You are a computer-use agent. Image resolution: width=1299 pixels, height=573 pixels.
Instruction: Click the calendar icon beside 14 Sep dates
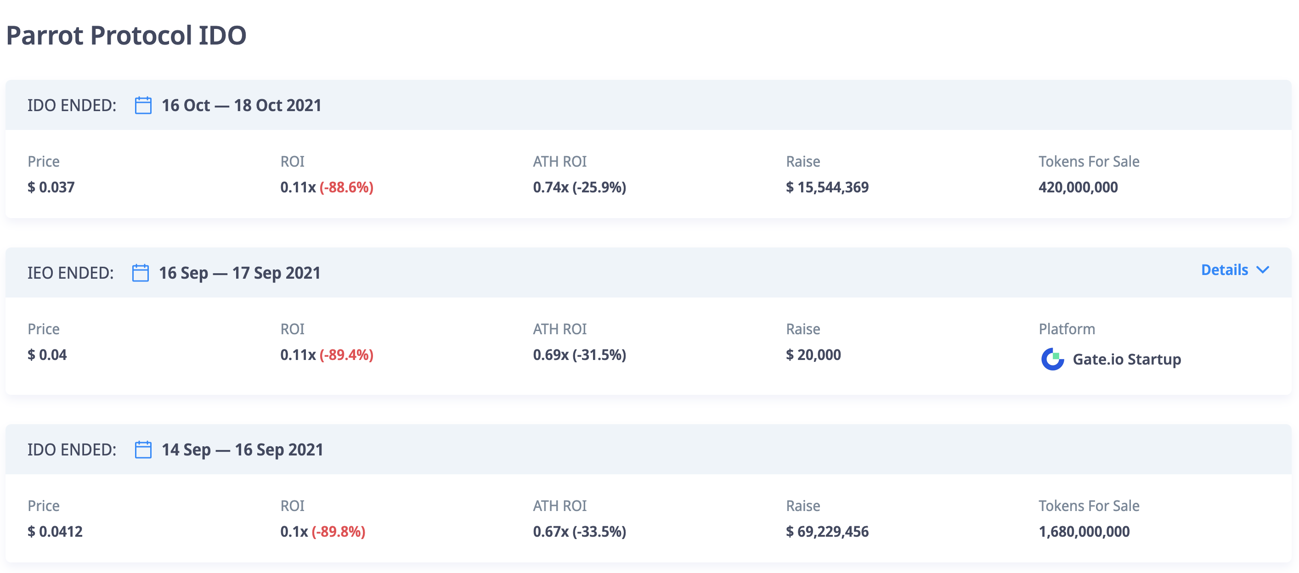pyautogui.click(x=143, y=449)
